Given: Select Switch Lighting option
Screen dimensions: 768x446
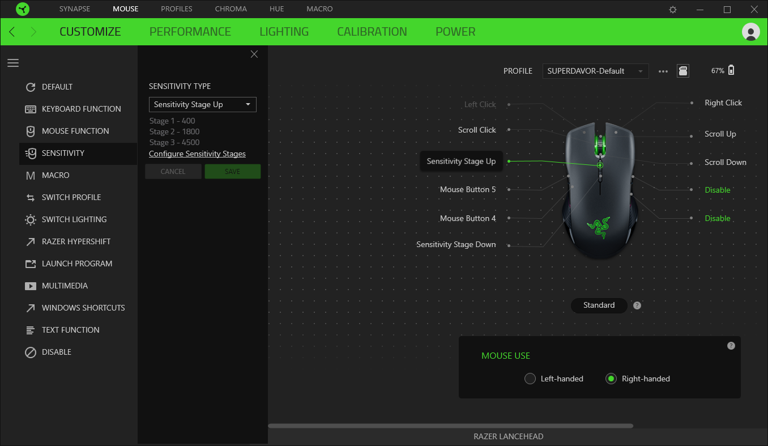Looking at the screenshot, I should pyautogui.click(x=78, y=219).
